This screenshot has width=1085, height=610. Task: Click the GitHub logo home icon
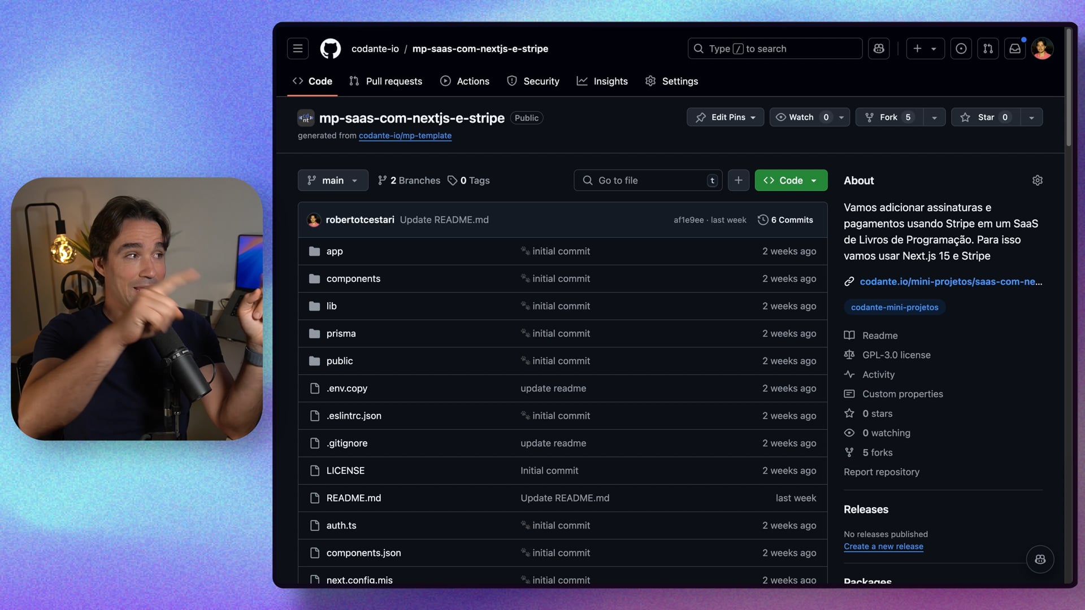pyautogui.click(x=331, y=49)
